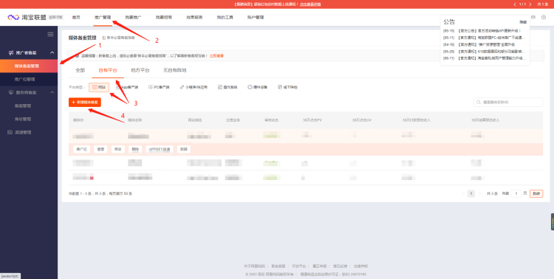This screenshot has width=554, height=279.
Task: Open the 法律声明 footer link
Action: (360, 266)
